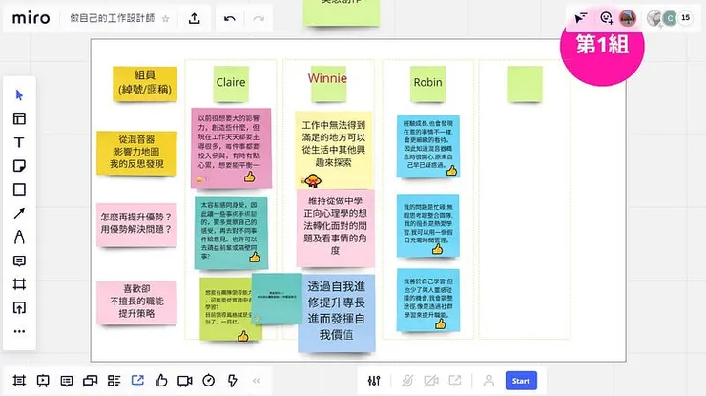The image size is (706, 396).
Task: Undo the last action
Action: pos(230,18)
